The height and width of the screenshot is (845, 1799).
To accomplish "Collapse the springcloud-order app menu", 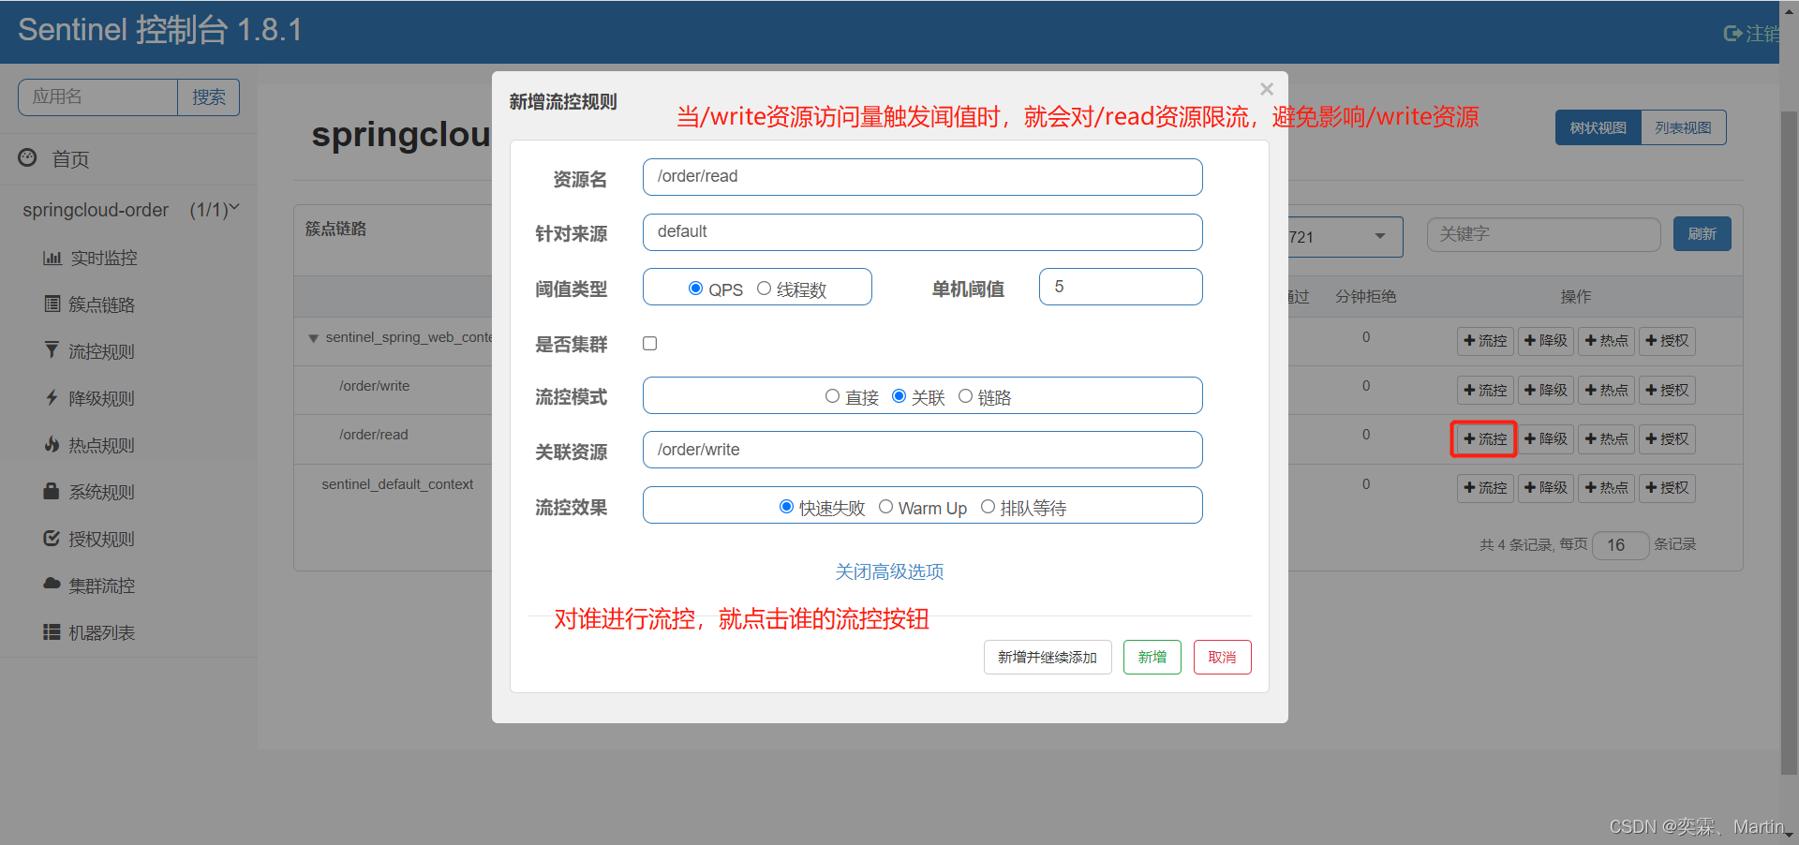I will [234, 208].
